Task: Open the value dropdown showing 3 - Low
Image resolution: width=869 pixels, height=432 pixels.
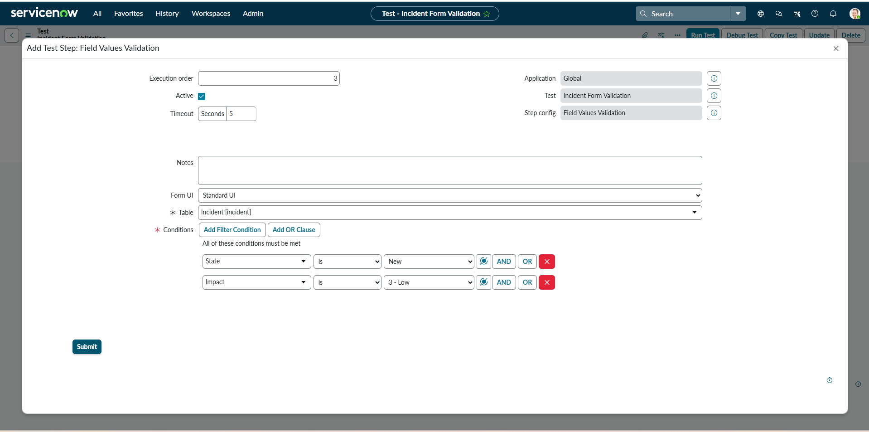Action: (429, 282)
